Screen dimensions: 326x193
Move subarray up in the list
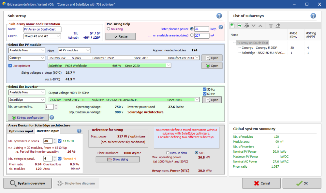tap(260, 26)
